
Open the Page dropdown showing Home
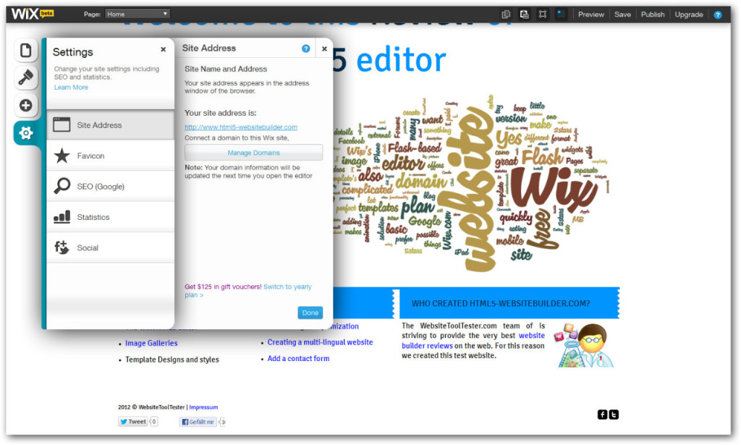[137, 14]
